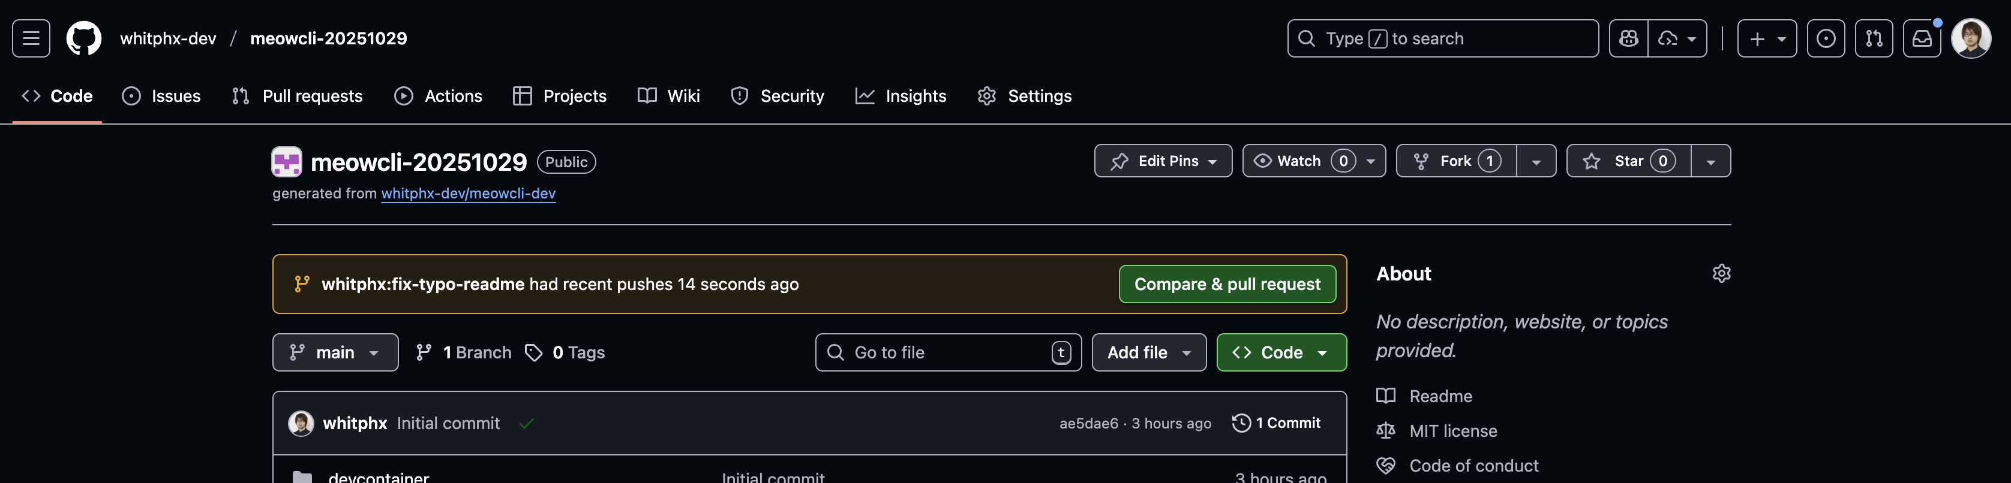Image resolution: width=2011 pixels, height=483 pixels.
Task: Switch to the Actions tab
Action: [x=439, y=96]
